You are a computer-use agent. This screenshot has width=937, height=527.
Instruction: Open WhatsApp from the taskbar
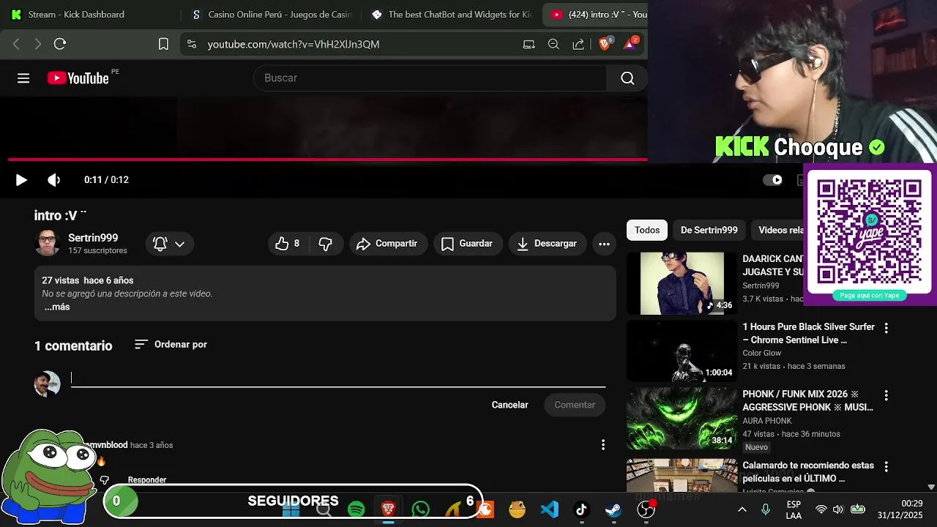point(421,509)
